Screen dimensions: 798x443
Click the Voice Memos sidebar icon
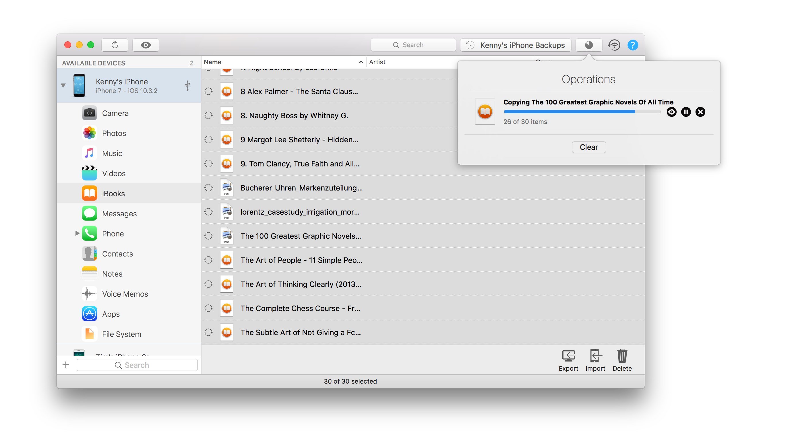[88, 293]
